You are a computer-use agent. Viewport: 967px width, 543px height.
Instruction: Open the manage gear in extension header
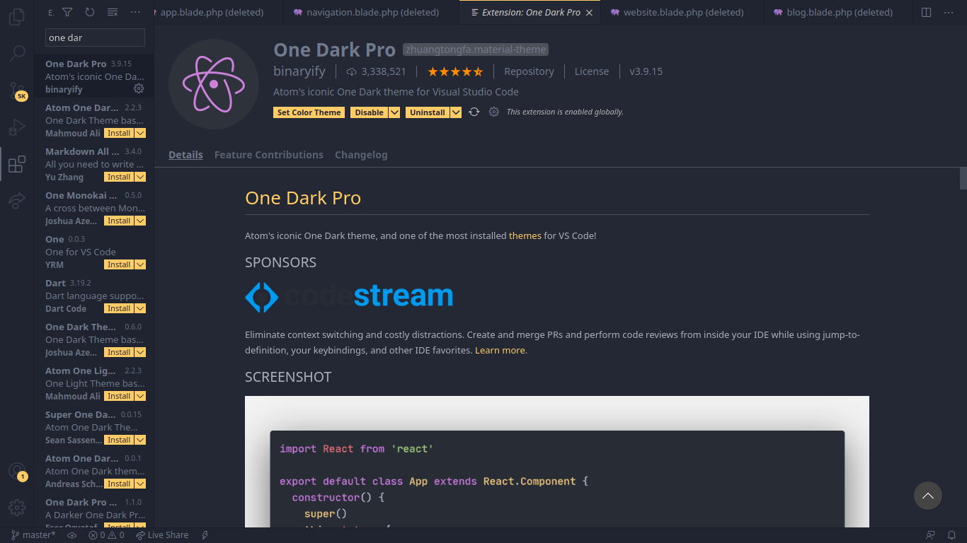pos(494,112)
